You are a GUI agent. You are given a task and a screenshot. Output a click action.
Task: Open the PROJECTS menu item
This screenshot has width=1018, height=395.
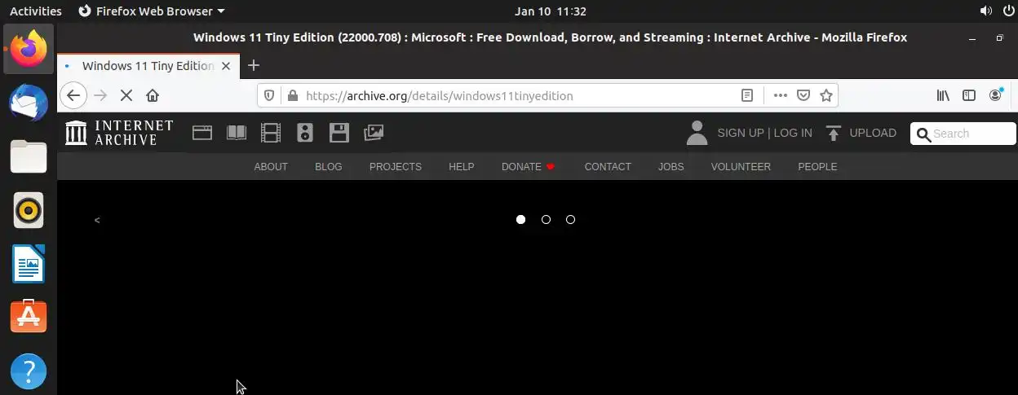coord(396,166)
